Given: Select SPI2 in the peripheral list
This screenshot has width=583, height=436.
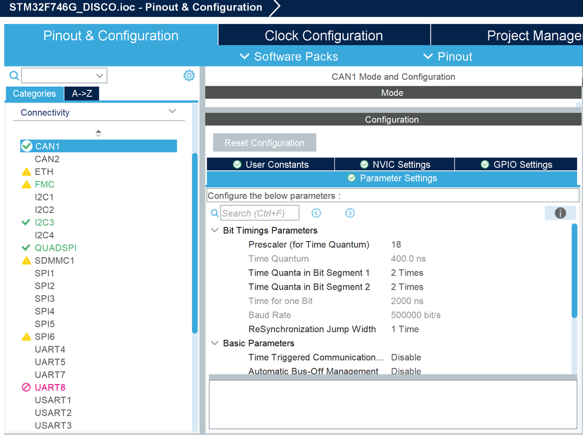Looking at the screenshot, I should tap(44, 286).
